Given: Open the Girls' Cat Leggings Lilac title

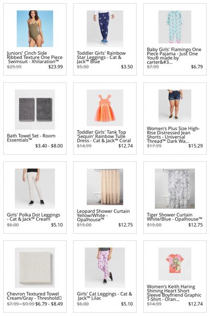Looking at the screenshot, I should coord(104,296).
